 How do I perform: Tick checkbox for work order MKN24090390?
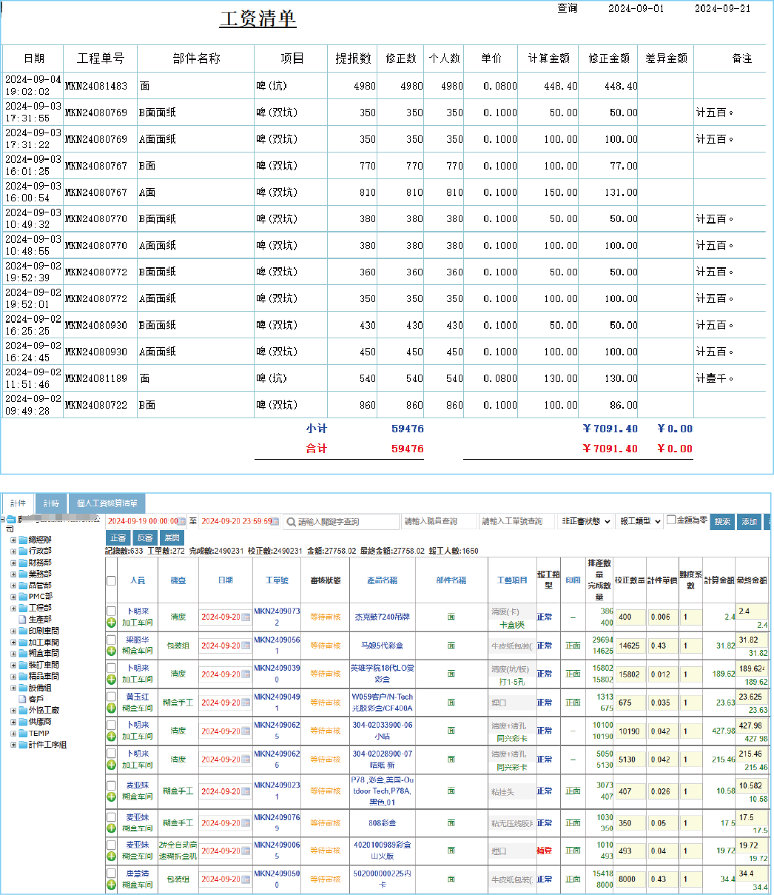[x=111, y=668]
